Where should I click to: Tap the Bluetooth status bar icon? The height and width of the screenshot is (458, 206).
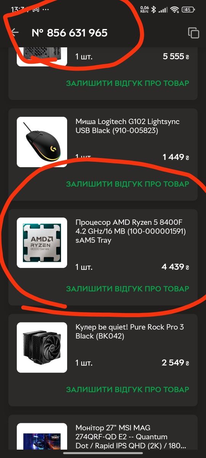[153, 10]
